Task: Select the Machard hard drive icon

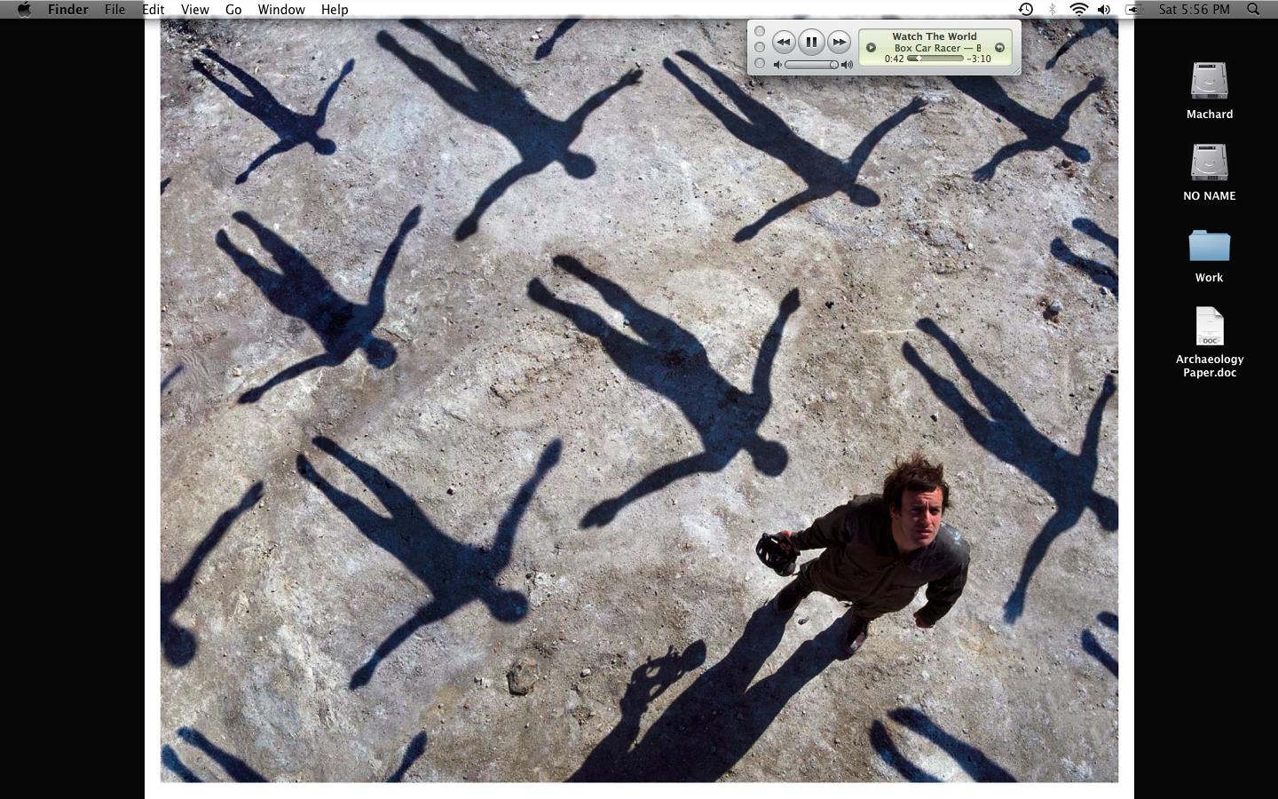Action: (x=1209, y=81)
